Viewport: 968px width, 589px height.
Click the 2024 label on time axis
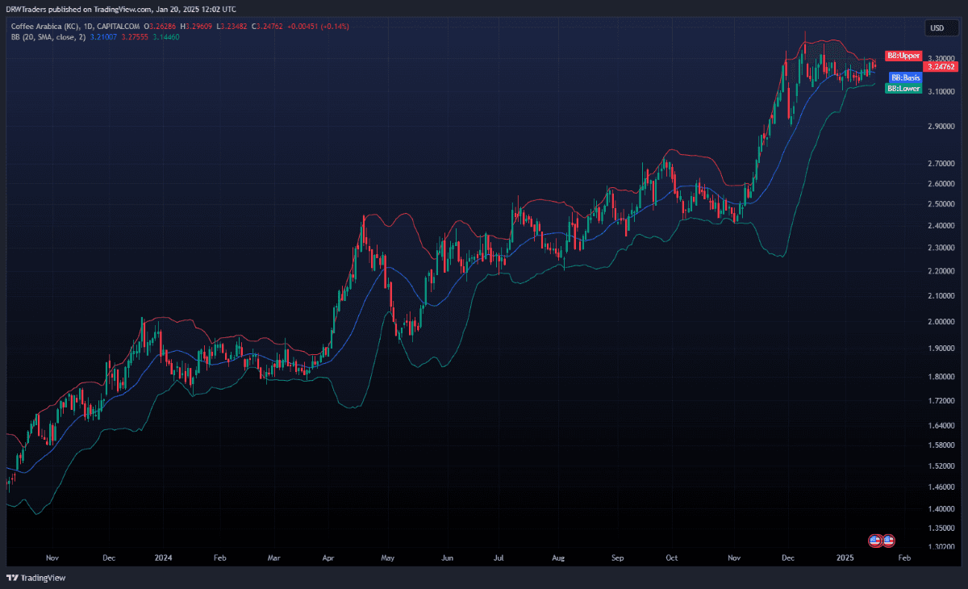click(164, 558)
